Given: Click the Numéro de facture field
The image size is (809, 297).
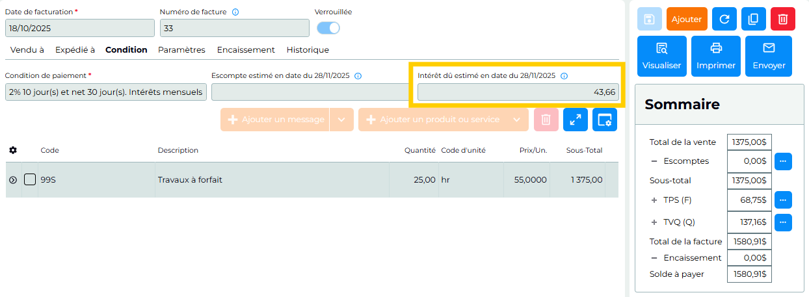Looking at the screenshot, I should pyautogui.click(x=235, y=28).
